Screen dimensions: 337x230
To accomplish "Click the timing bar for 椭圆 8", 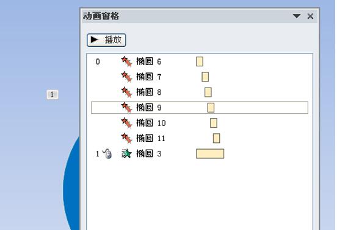I will coord(208,92).
